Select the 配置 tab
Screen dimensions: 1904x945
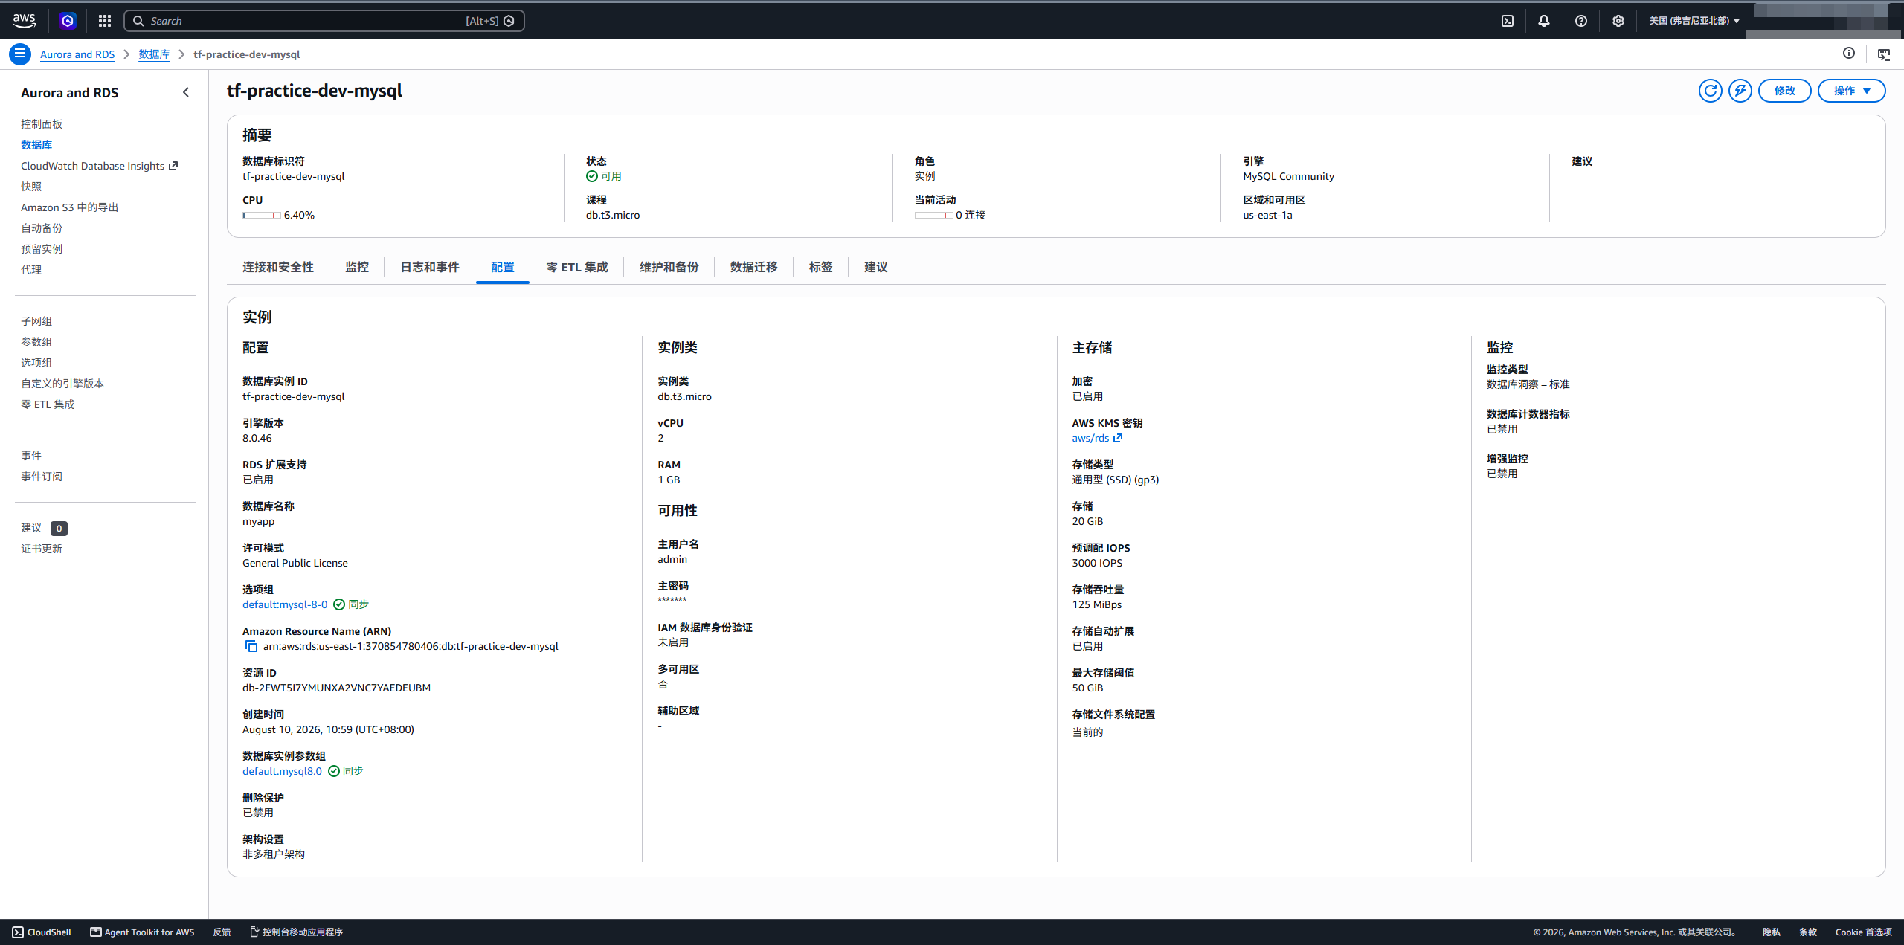[x=503, y=267]
